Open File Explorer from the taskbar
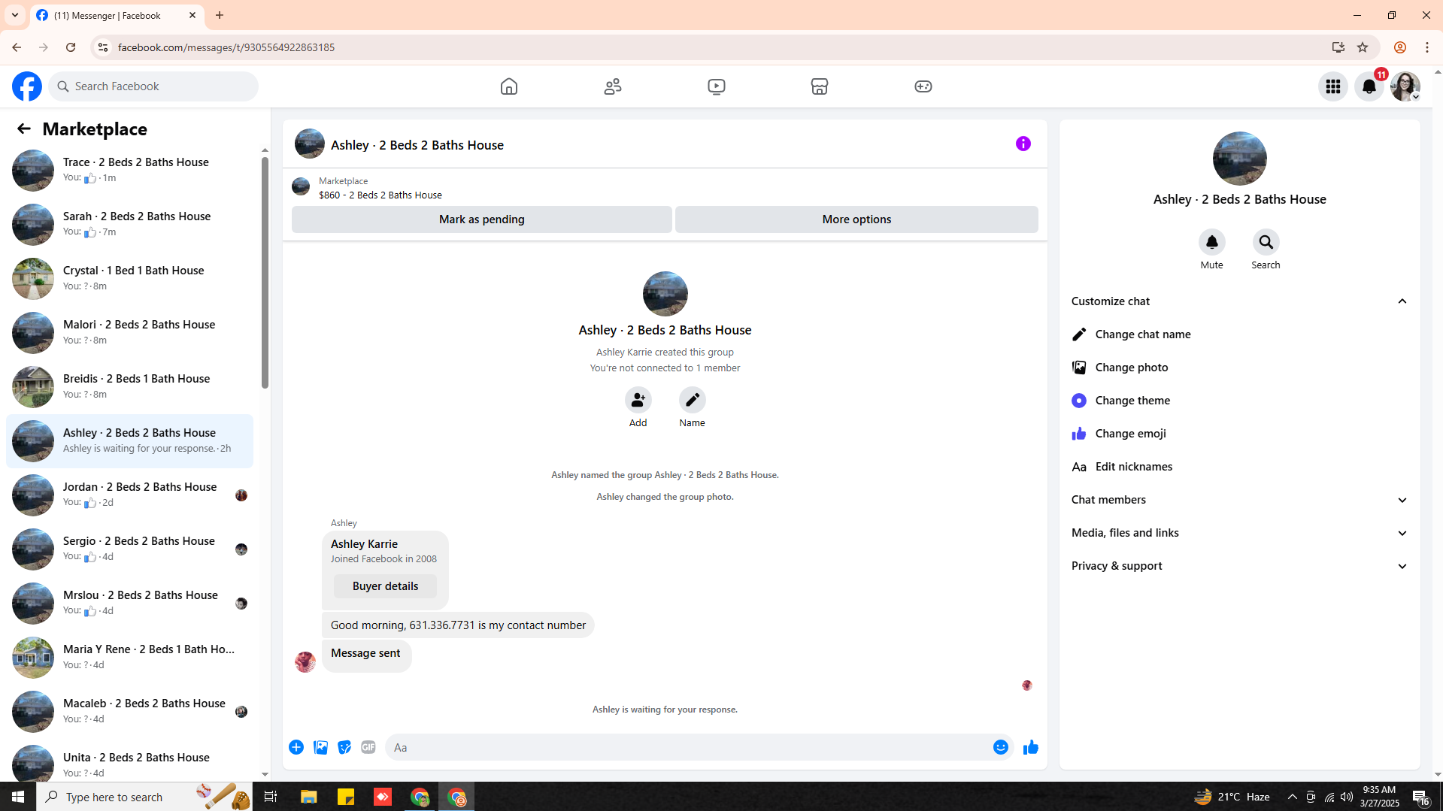1443x811 pixels. click(308, 797)
